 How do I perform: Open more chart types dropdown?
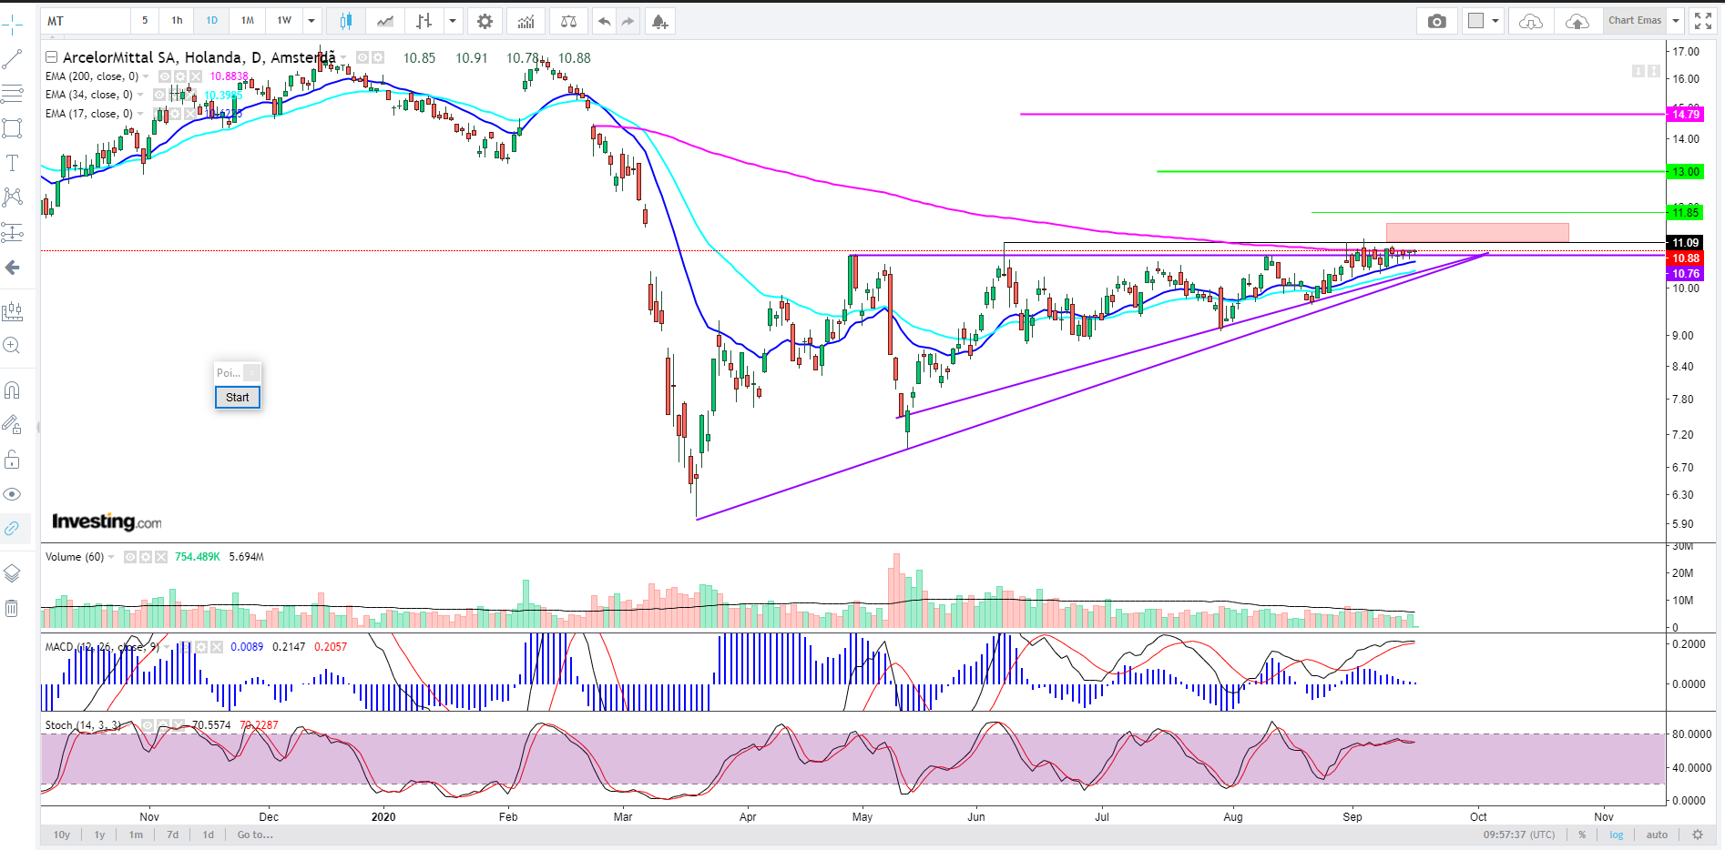[453, 21]
